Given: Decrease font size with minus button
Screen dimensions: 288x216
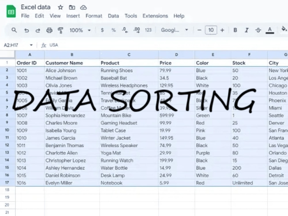Looking at the screenshot, I should coord(199,30).
